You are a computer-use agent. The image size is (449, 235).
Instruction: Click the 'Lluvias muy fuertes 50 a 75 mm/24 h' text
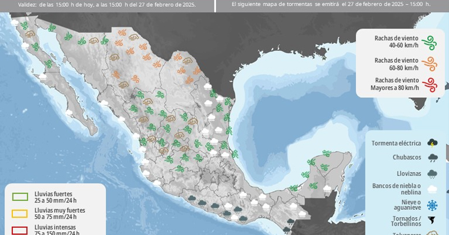click(x=56, y=213)
